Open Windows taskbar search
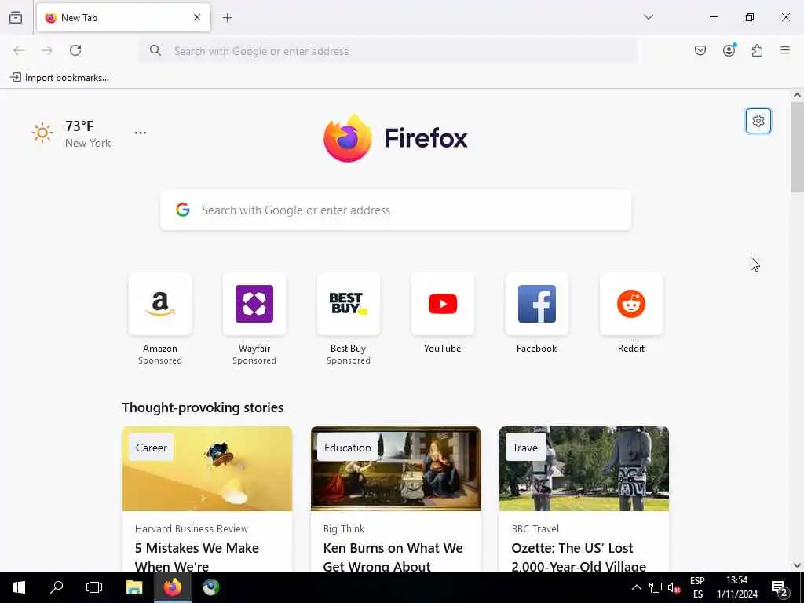Image resolution: width=804 pixels, height=603 pixels. click(x=57, y=587)
